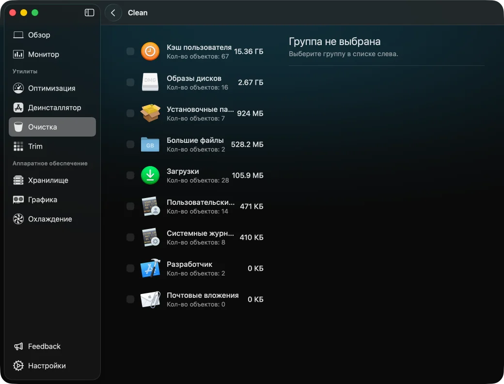Click the user logs icon
The image size is (504, 384).
coord(151,206)
